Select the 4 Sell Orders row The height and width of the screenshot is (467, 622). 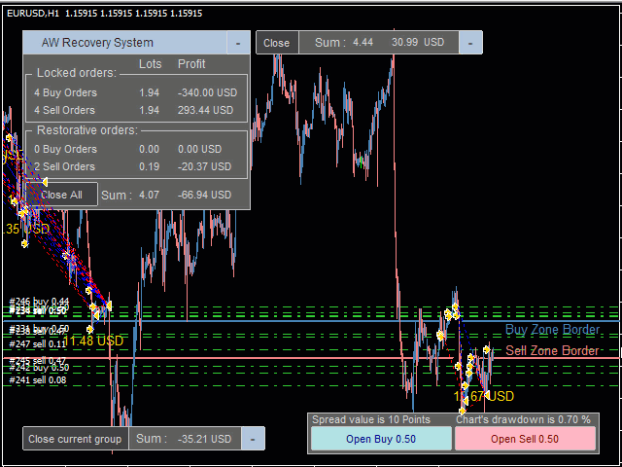(136, 110)
